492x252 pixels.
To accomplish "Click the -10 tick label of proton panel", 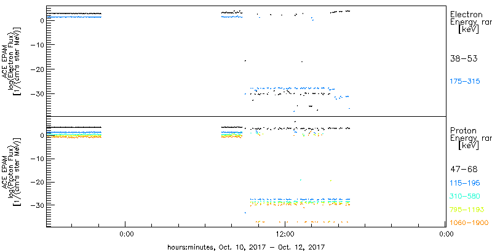I will 36,159.
